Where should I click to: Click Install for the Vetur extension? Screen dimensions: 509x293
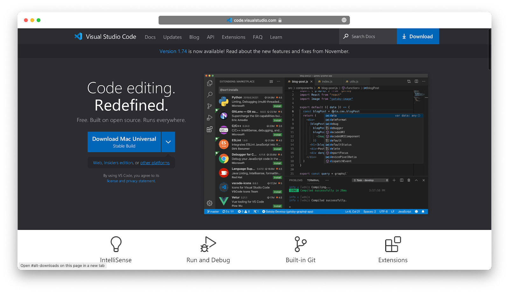[x=277, y=206]
